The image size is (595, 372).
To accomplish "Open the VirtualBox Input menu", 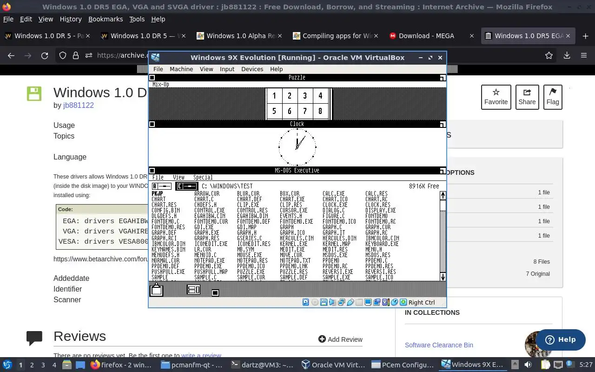I will 227,69.
